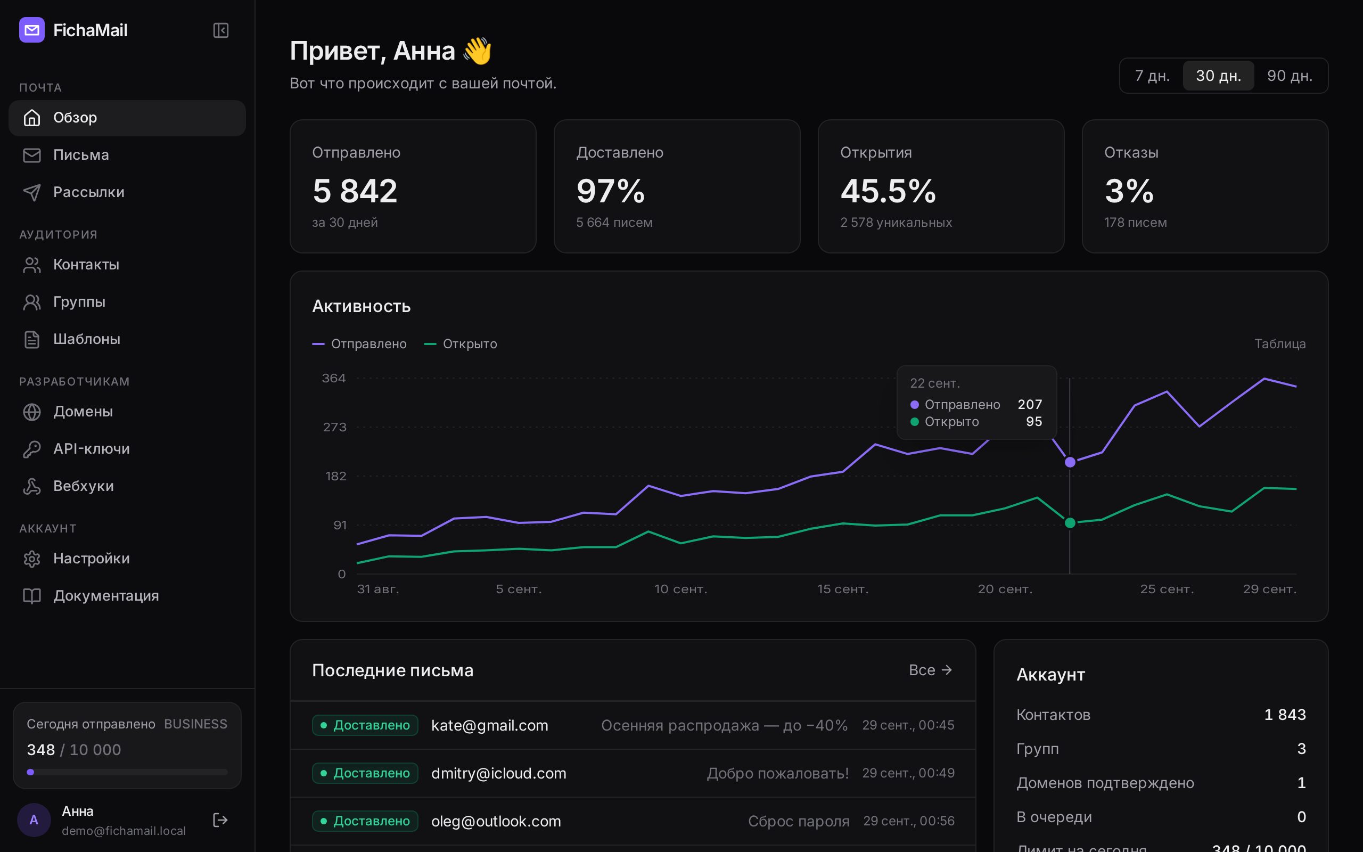Click the green 22 сент. chart data point
The width and height of the screenshot is (1363, 852).
(1070, 523)
